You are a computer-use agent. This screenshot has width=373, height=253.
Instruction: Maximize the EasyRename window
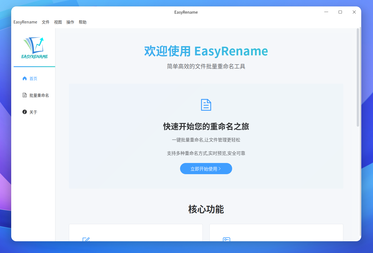[340, 12]
